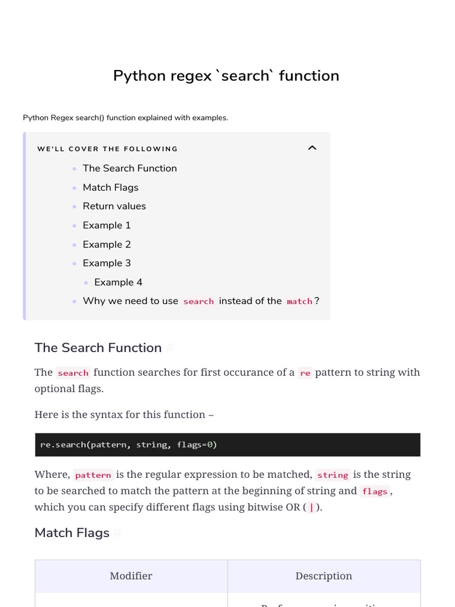Select Example 1 from the contents list

(x=107, y=225)
